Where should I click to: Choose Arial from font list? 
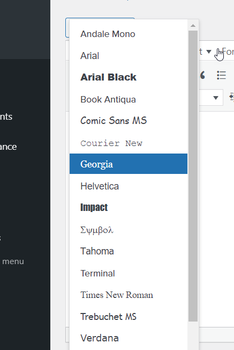(129, 56)
